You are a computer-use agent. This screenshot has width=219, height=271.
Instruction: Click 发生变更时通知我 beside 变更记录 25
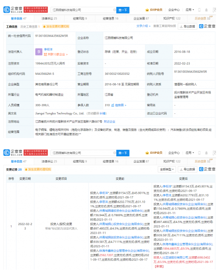coord(38,169)
